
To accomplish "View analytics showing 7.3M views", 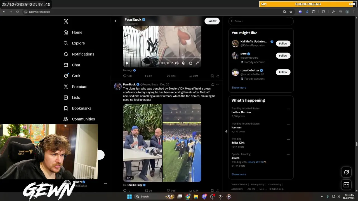I will (193, 76).
